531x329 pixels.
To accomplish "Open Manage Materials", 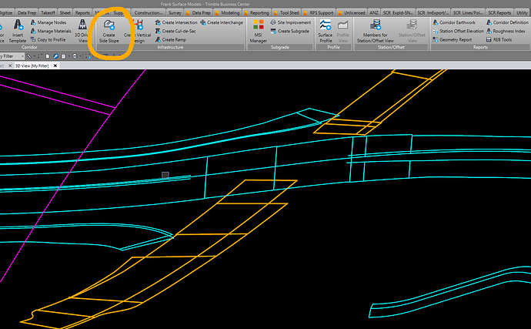I will pos(51,31).
